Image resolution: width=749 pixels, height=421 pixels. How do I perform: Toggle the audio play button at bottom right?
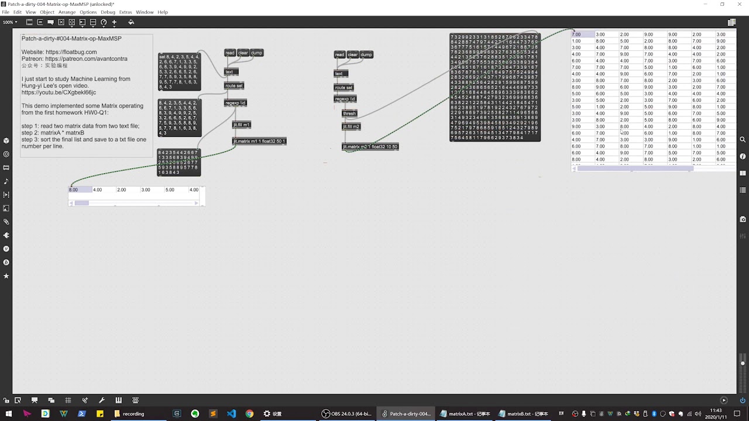(x=724, y=401)
